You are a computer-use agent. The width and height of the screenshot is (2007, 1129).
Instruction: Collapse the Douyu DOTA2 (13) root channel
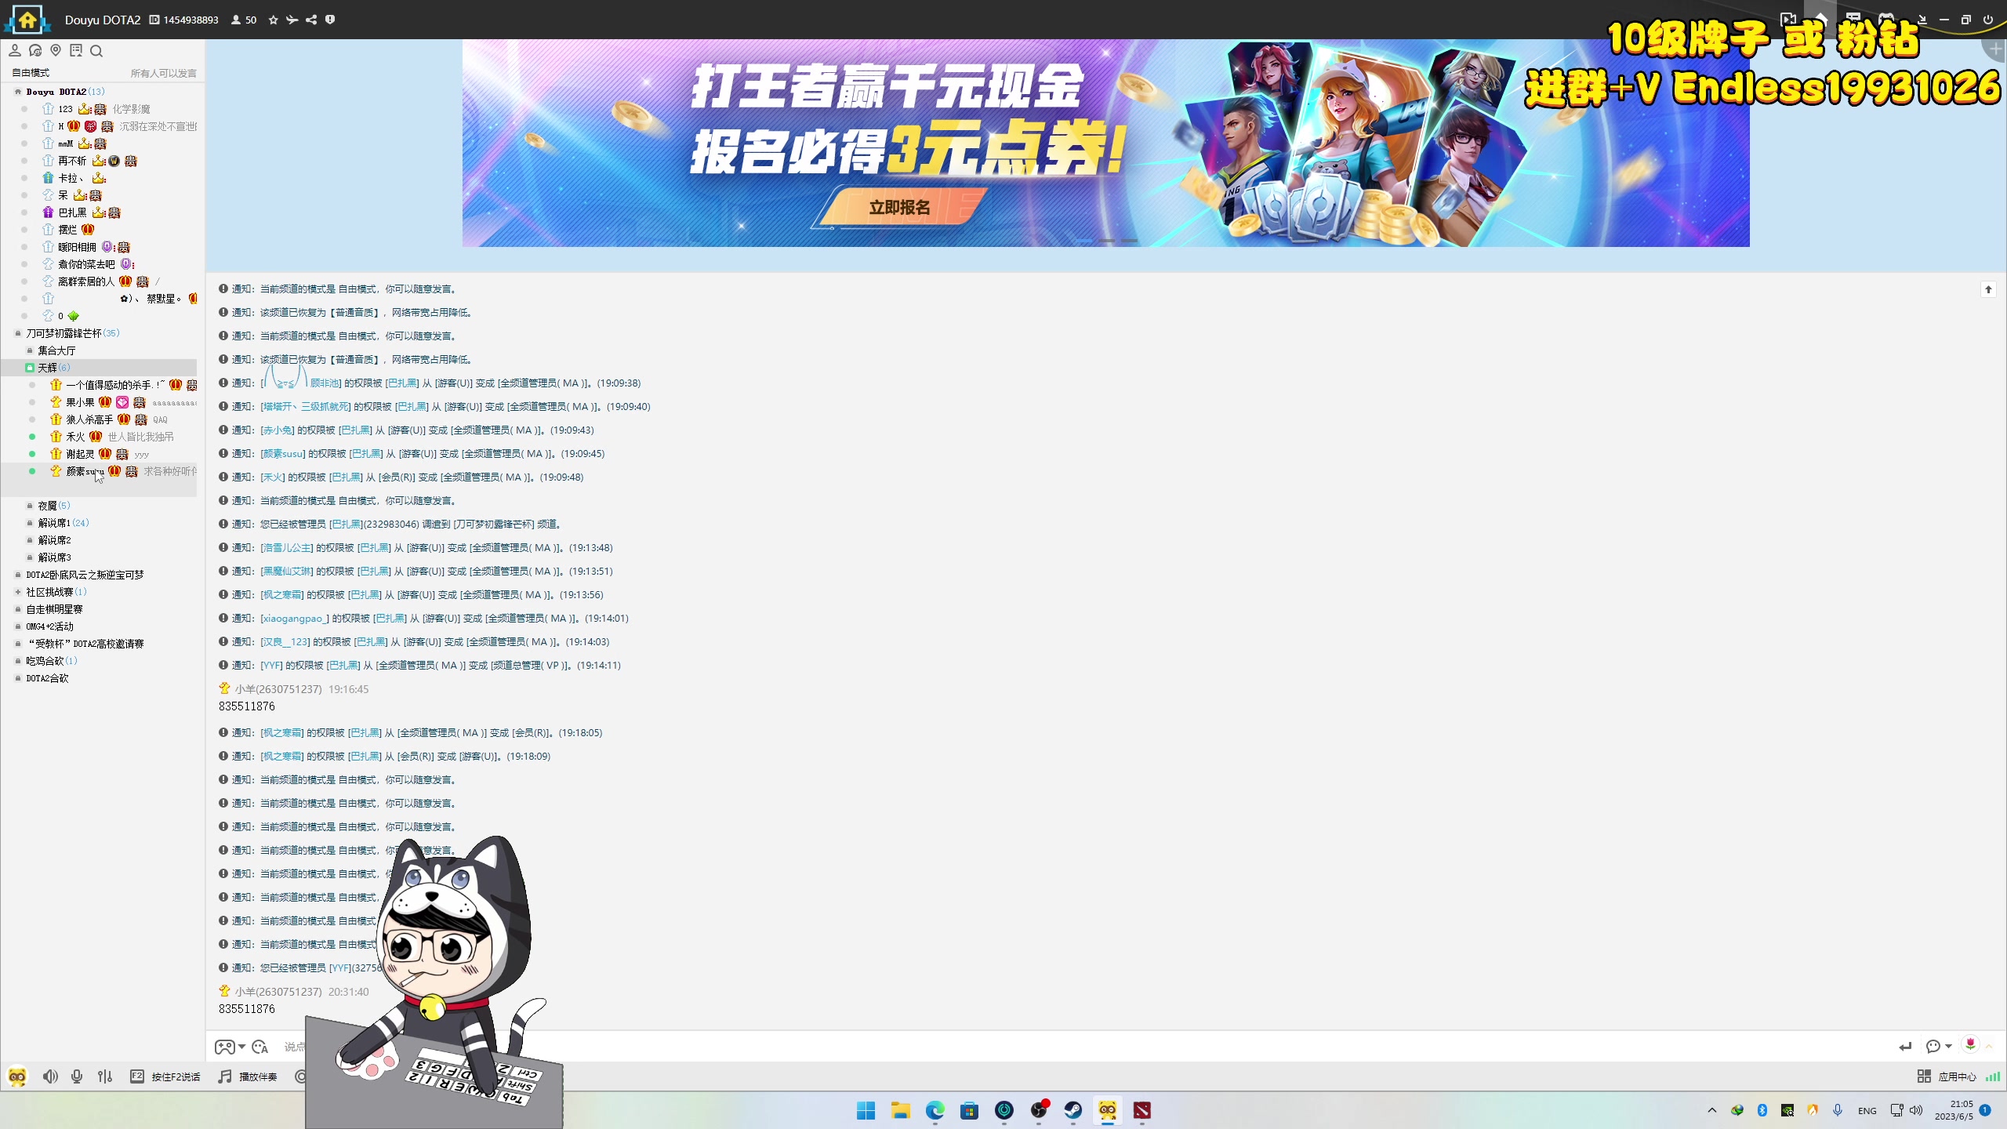click(18, 92)
